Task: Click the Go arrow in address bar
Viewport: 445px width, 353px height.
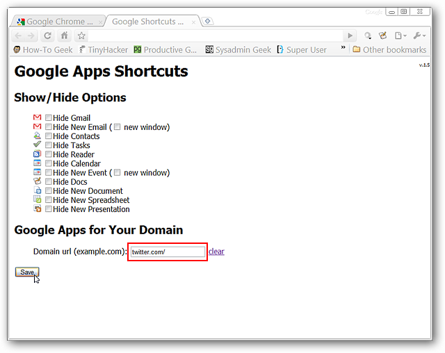Action: click(x=350, y=35)
